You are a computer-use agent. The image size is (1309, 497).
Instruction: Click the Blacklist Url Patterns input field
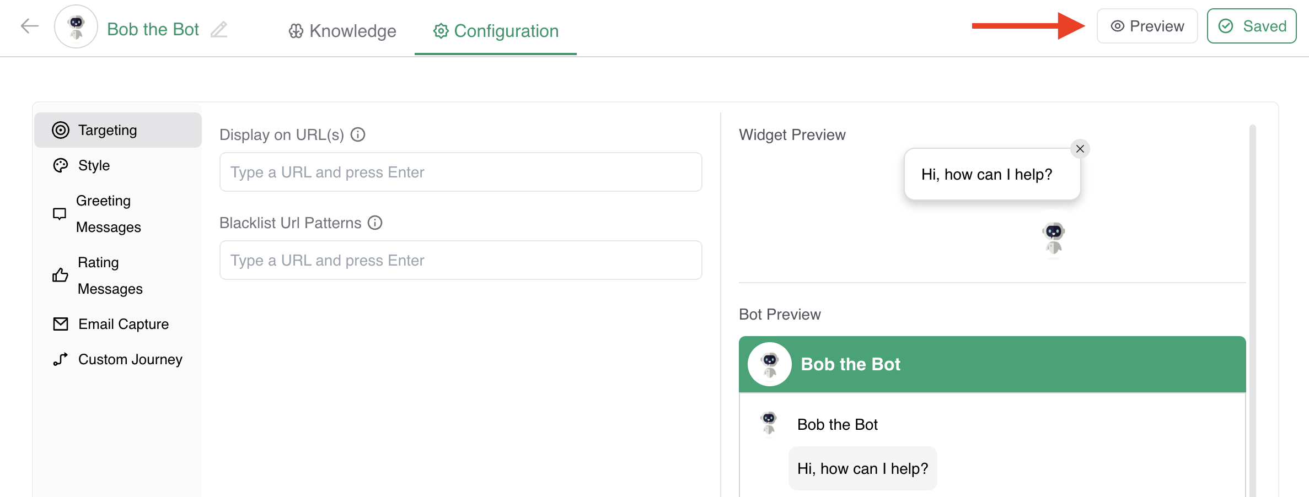[x=460, y=260]
